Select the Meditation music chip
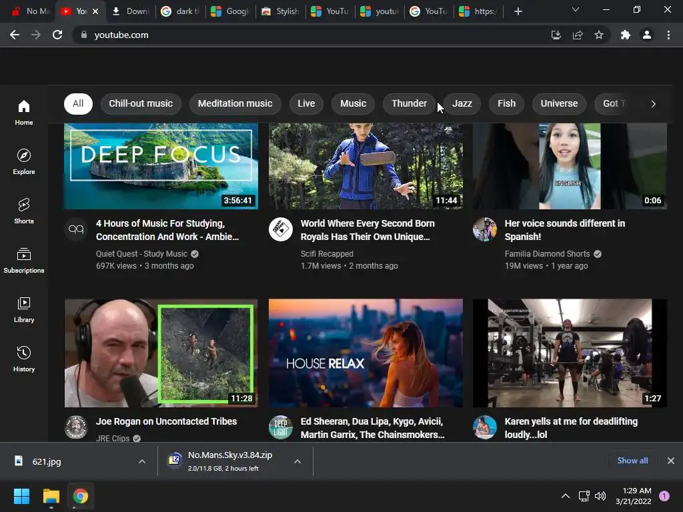 click(x=235, y=103)
